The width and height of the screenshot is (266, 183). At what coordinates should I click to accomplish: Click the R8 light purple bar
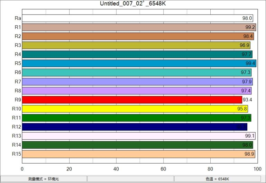pyautogui.click(x=137, y=91)
